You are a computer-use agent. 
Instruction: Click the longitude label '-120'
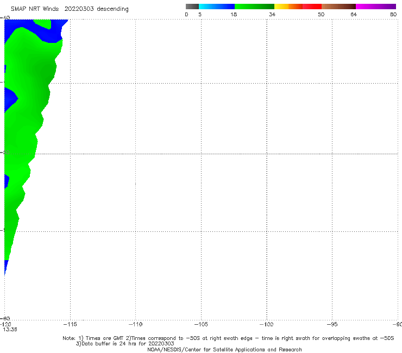(x=5, y=325)
